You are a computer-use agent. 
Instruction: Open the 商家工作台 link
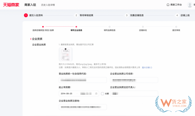coord(176,5)
